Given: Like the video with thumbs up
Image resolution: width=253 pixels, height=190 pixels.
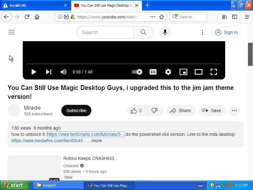Looking at the screenshot, I should click(137, 111).
